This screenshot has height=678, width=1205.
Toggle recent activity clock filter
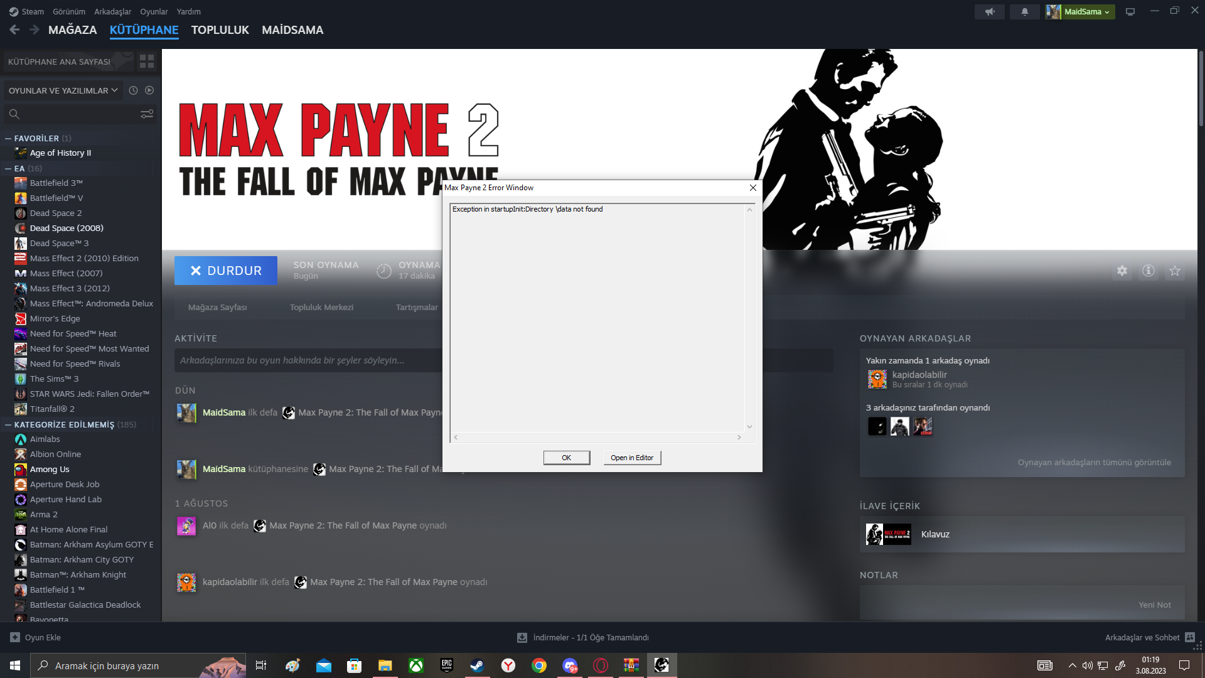click(x=133, y=90)
